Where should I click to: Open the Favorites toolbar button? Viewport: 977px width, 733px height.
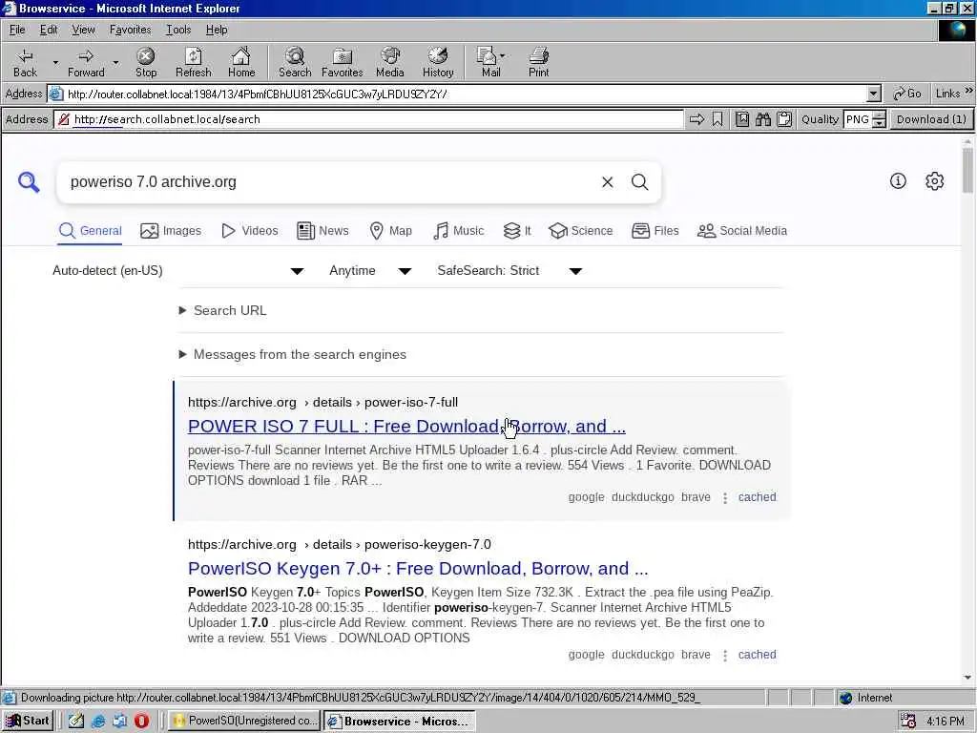pyautogui.click(x=343, y=62)
